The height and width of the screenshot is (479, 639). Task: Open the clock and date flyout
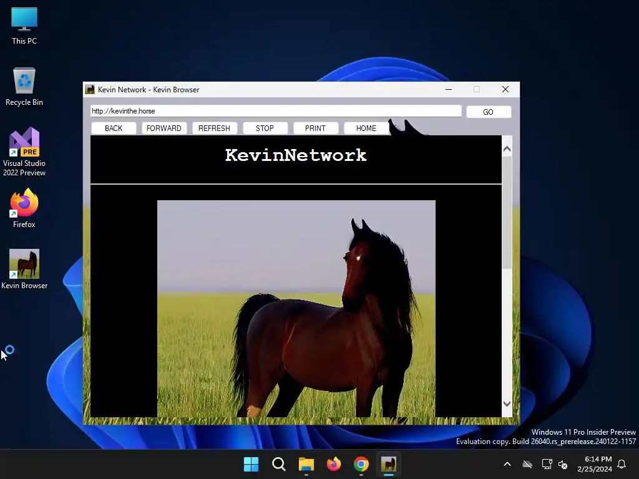pos(595,464)
